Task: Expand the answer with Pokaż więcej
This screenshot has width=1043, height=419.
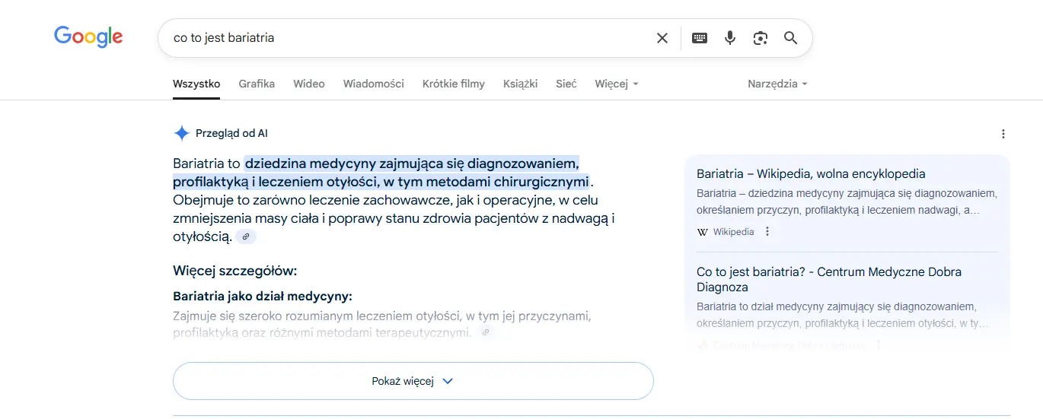Action: 413,381
